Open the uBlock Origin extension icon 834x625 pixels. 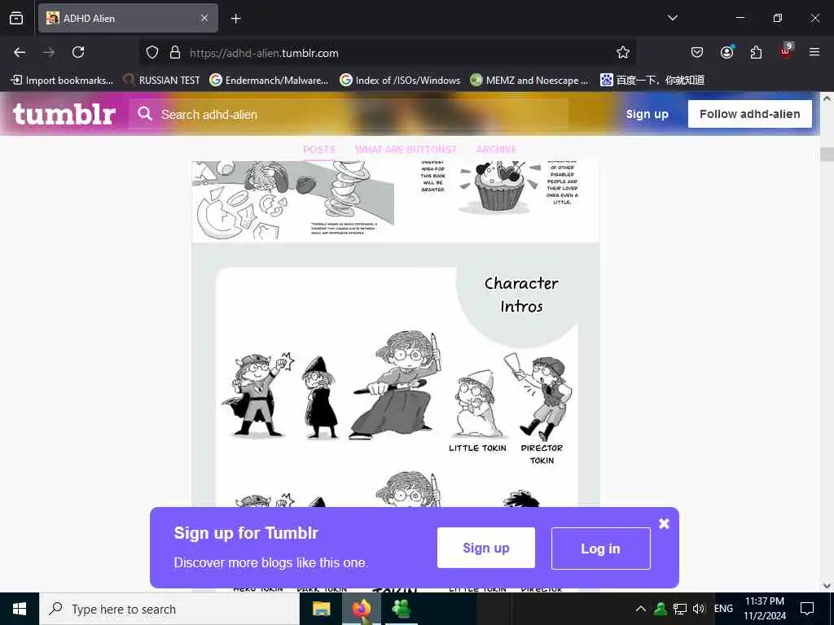pyautogui.click(x=786, y=51)
